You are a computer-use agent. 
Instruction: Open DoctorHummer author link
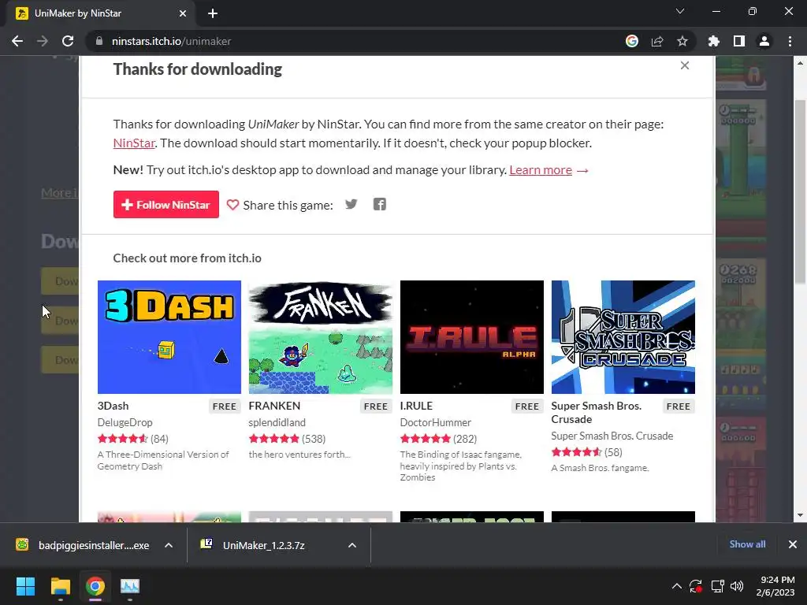coord(435,422)
